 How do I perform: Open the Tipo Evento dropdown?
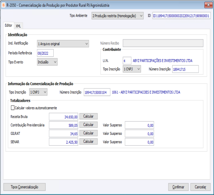coord(47,62)
